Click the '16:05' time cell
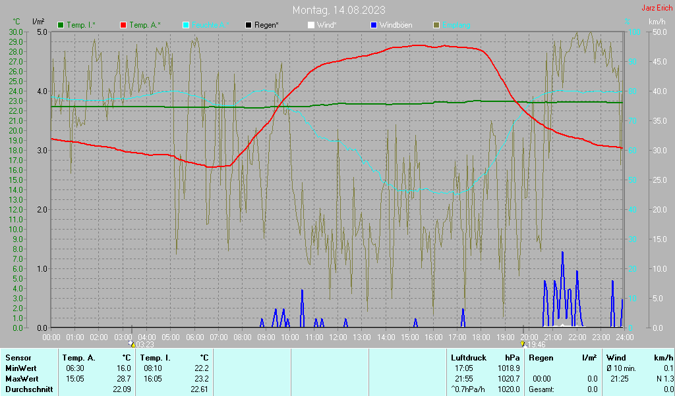The image size is (675, 396). pyautogui.click(x=153, y=380)
